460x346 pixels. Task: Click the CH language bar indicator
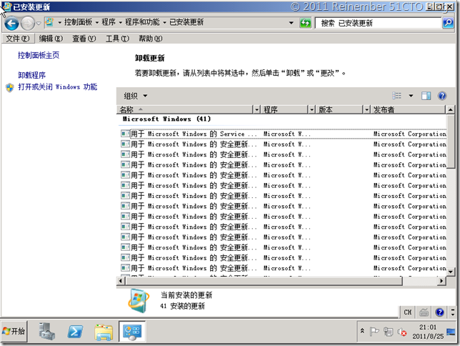(407, 312)
